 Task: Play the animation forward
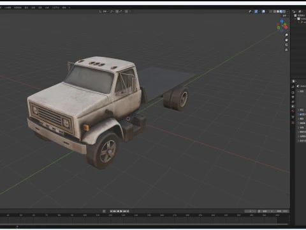[121, 211]
